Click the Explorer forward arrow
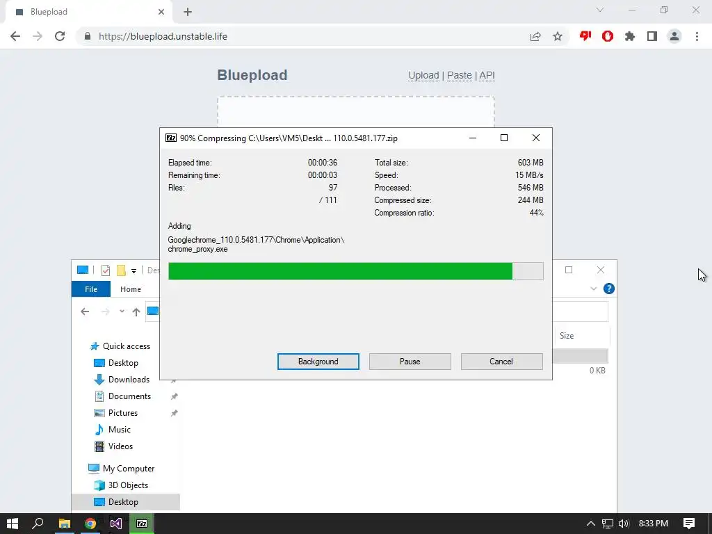The image size is (712, 534). pos(106,311)
